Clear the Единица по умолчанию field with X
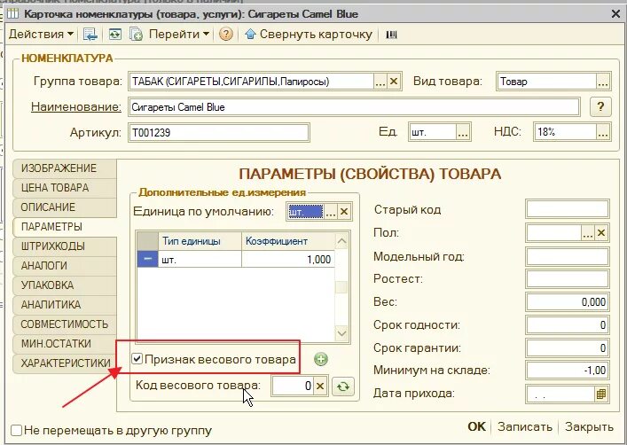 coord(344,212)
